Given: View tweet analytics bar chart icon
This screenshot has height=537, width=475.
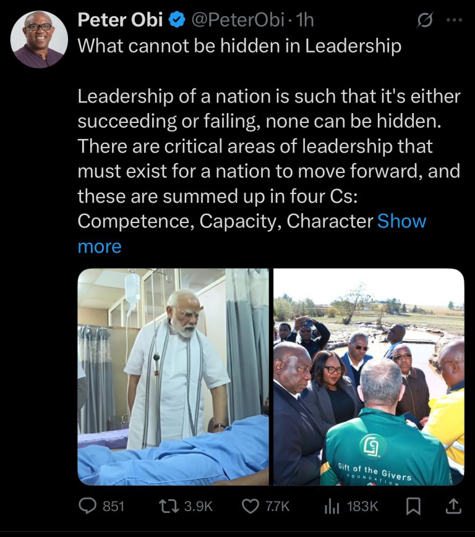Looking at the screenshot, I should coord(332,506).
